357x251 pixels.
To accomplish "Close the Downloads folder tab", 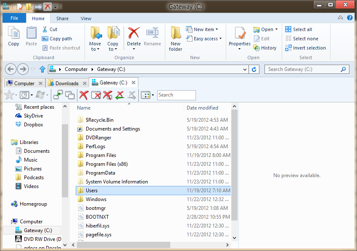I will 85,84.
